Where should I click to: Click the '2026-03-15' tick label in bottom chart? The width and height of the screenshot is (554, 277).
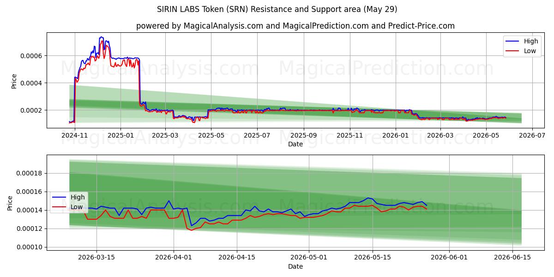pos(96,258)
